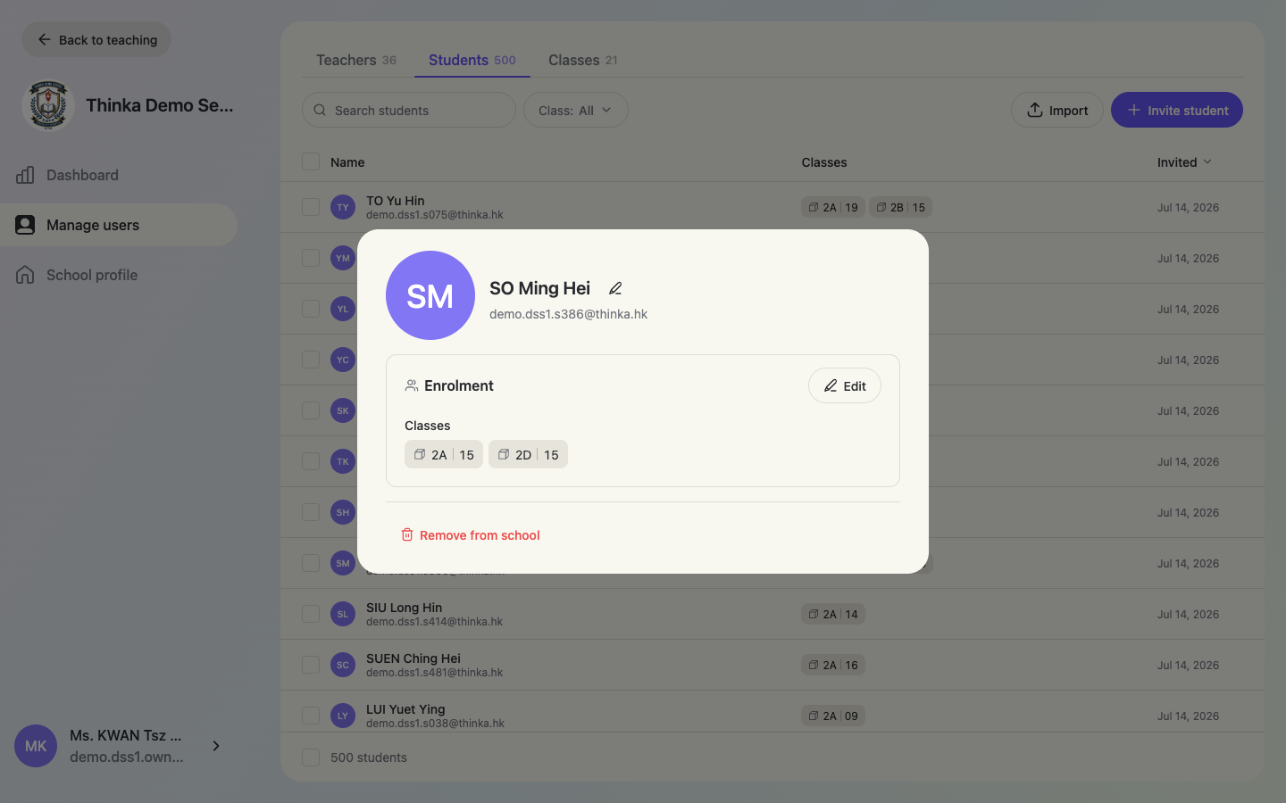Click the Edit button in Enrolment
Image resolution: width=1286 pixels, height=803 pixels.
point(845,385)
